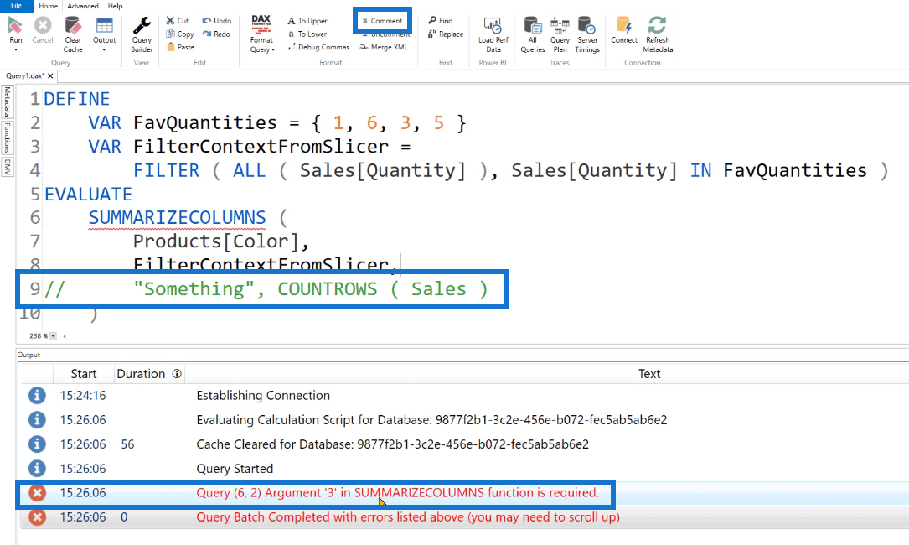Open the Output options button
The image size is (909, 545).
105,29
